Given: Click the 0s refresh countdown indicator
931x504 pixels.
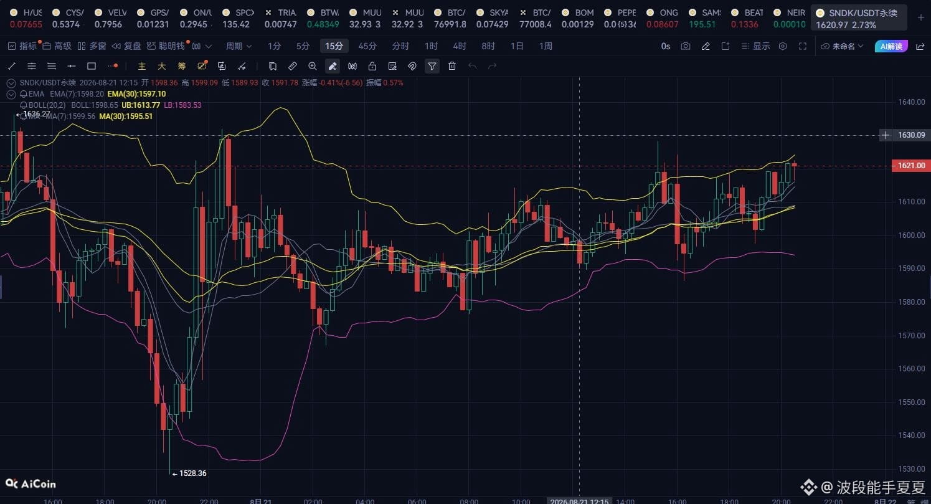Looking at the screenshot, I should (666, 46).
